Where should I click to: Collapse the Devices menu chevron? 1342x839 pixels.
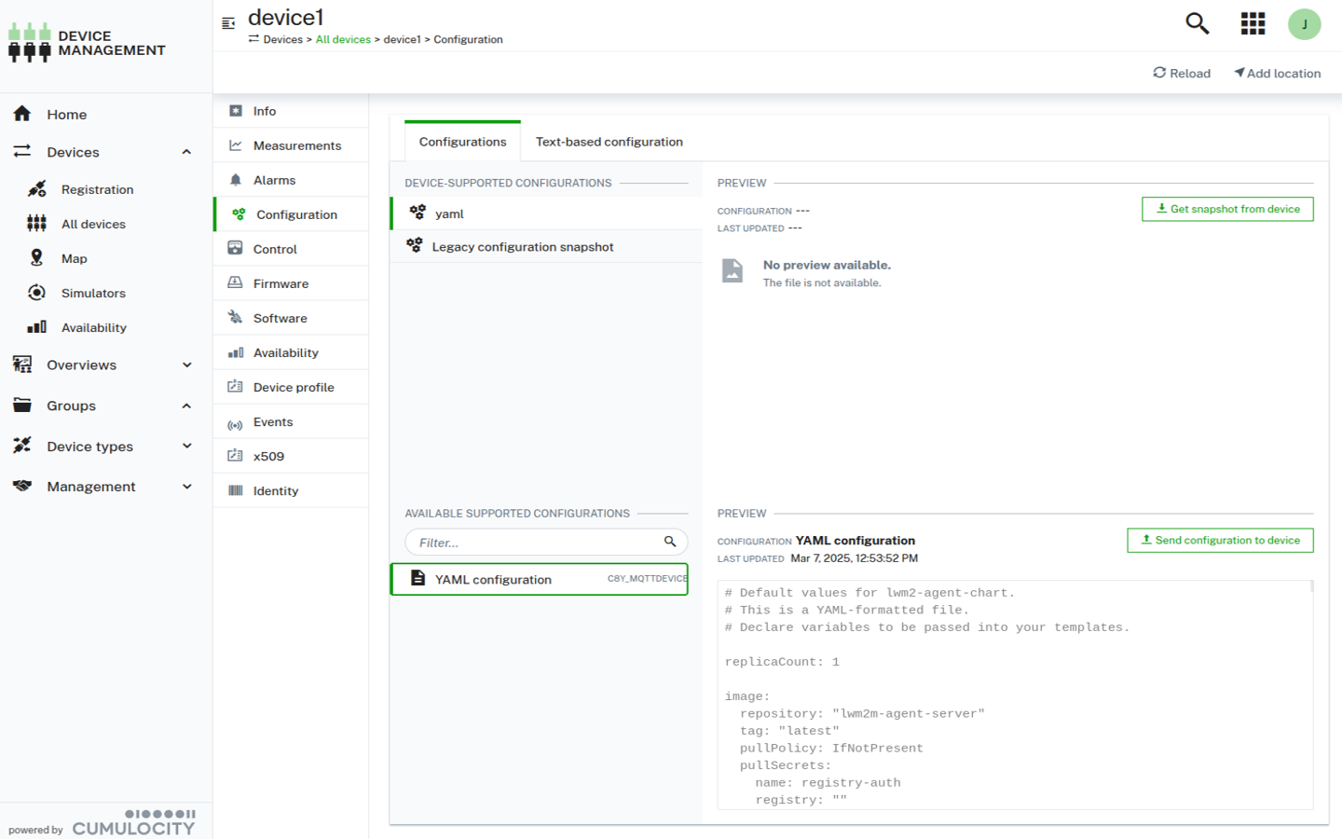click(x=186, y=152)
